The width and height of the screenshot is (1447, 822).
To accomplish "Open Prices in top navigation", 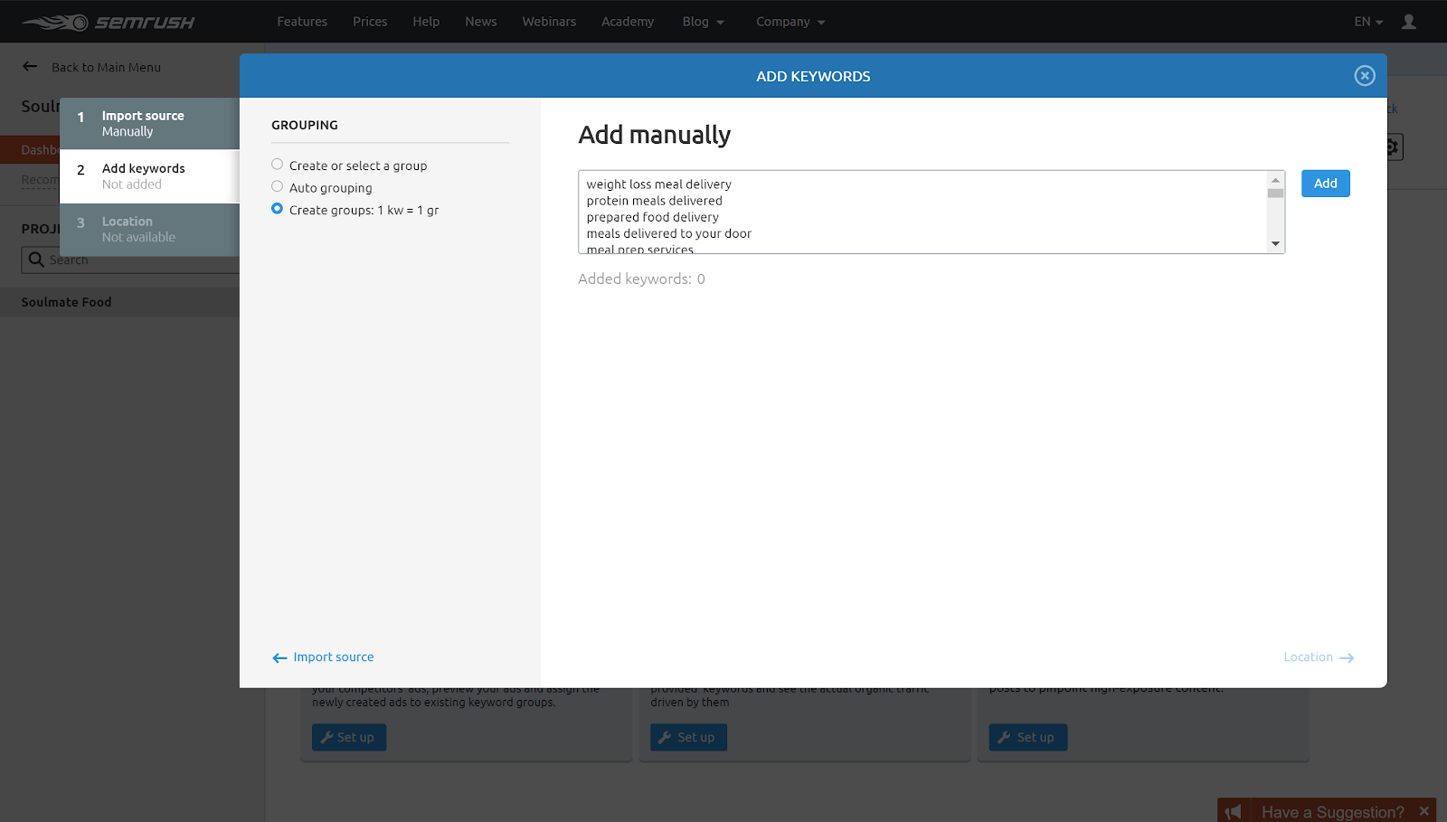I will pyautogui.click(x=370, y=22).
